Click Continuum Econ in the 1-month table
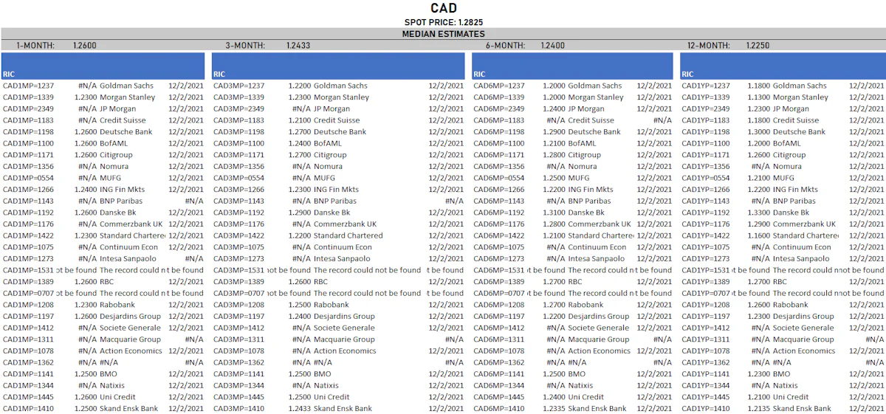The width and height of the screenshot is (886, 414). [128, 247]
